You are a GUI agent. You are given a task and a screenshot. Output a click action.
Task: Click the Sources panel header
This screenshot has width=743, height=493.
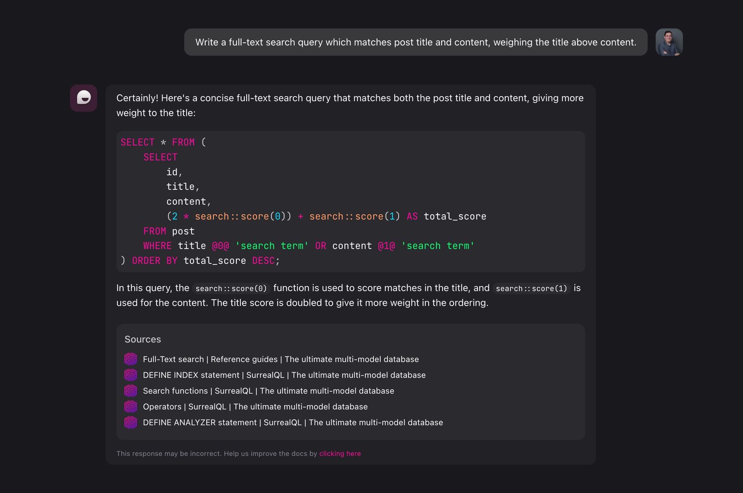[143, 339]
